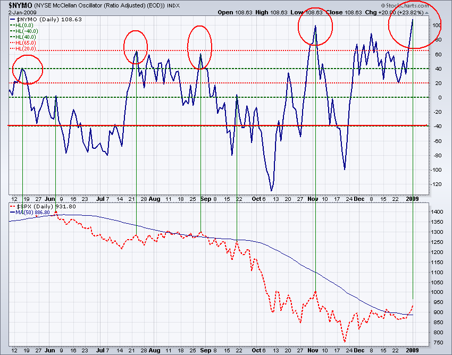
Task: Click the HL(65.0) legend entry
Action: [x=23, y=43]
